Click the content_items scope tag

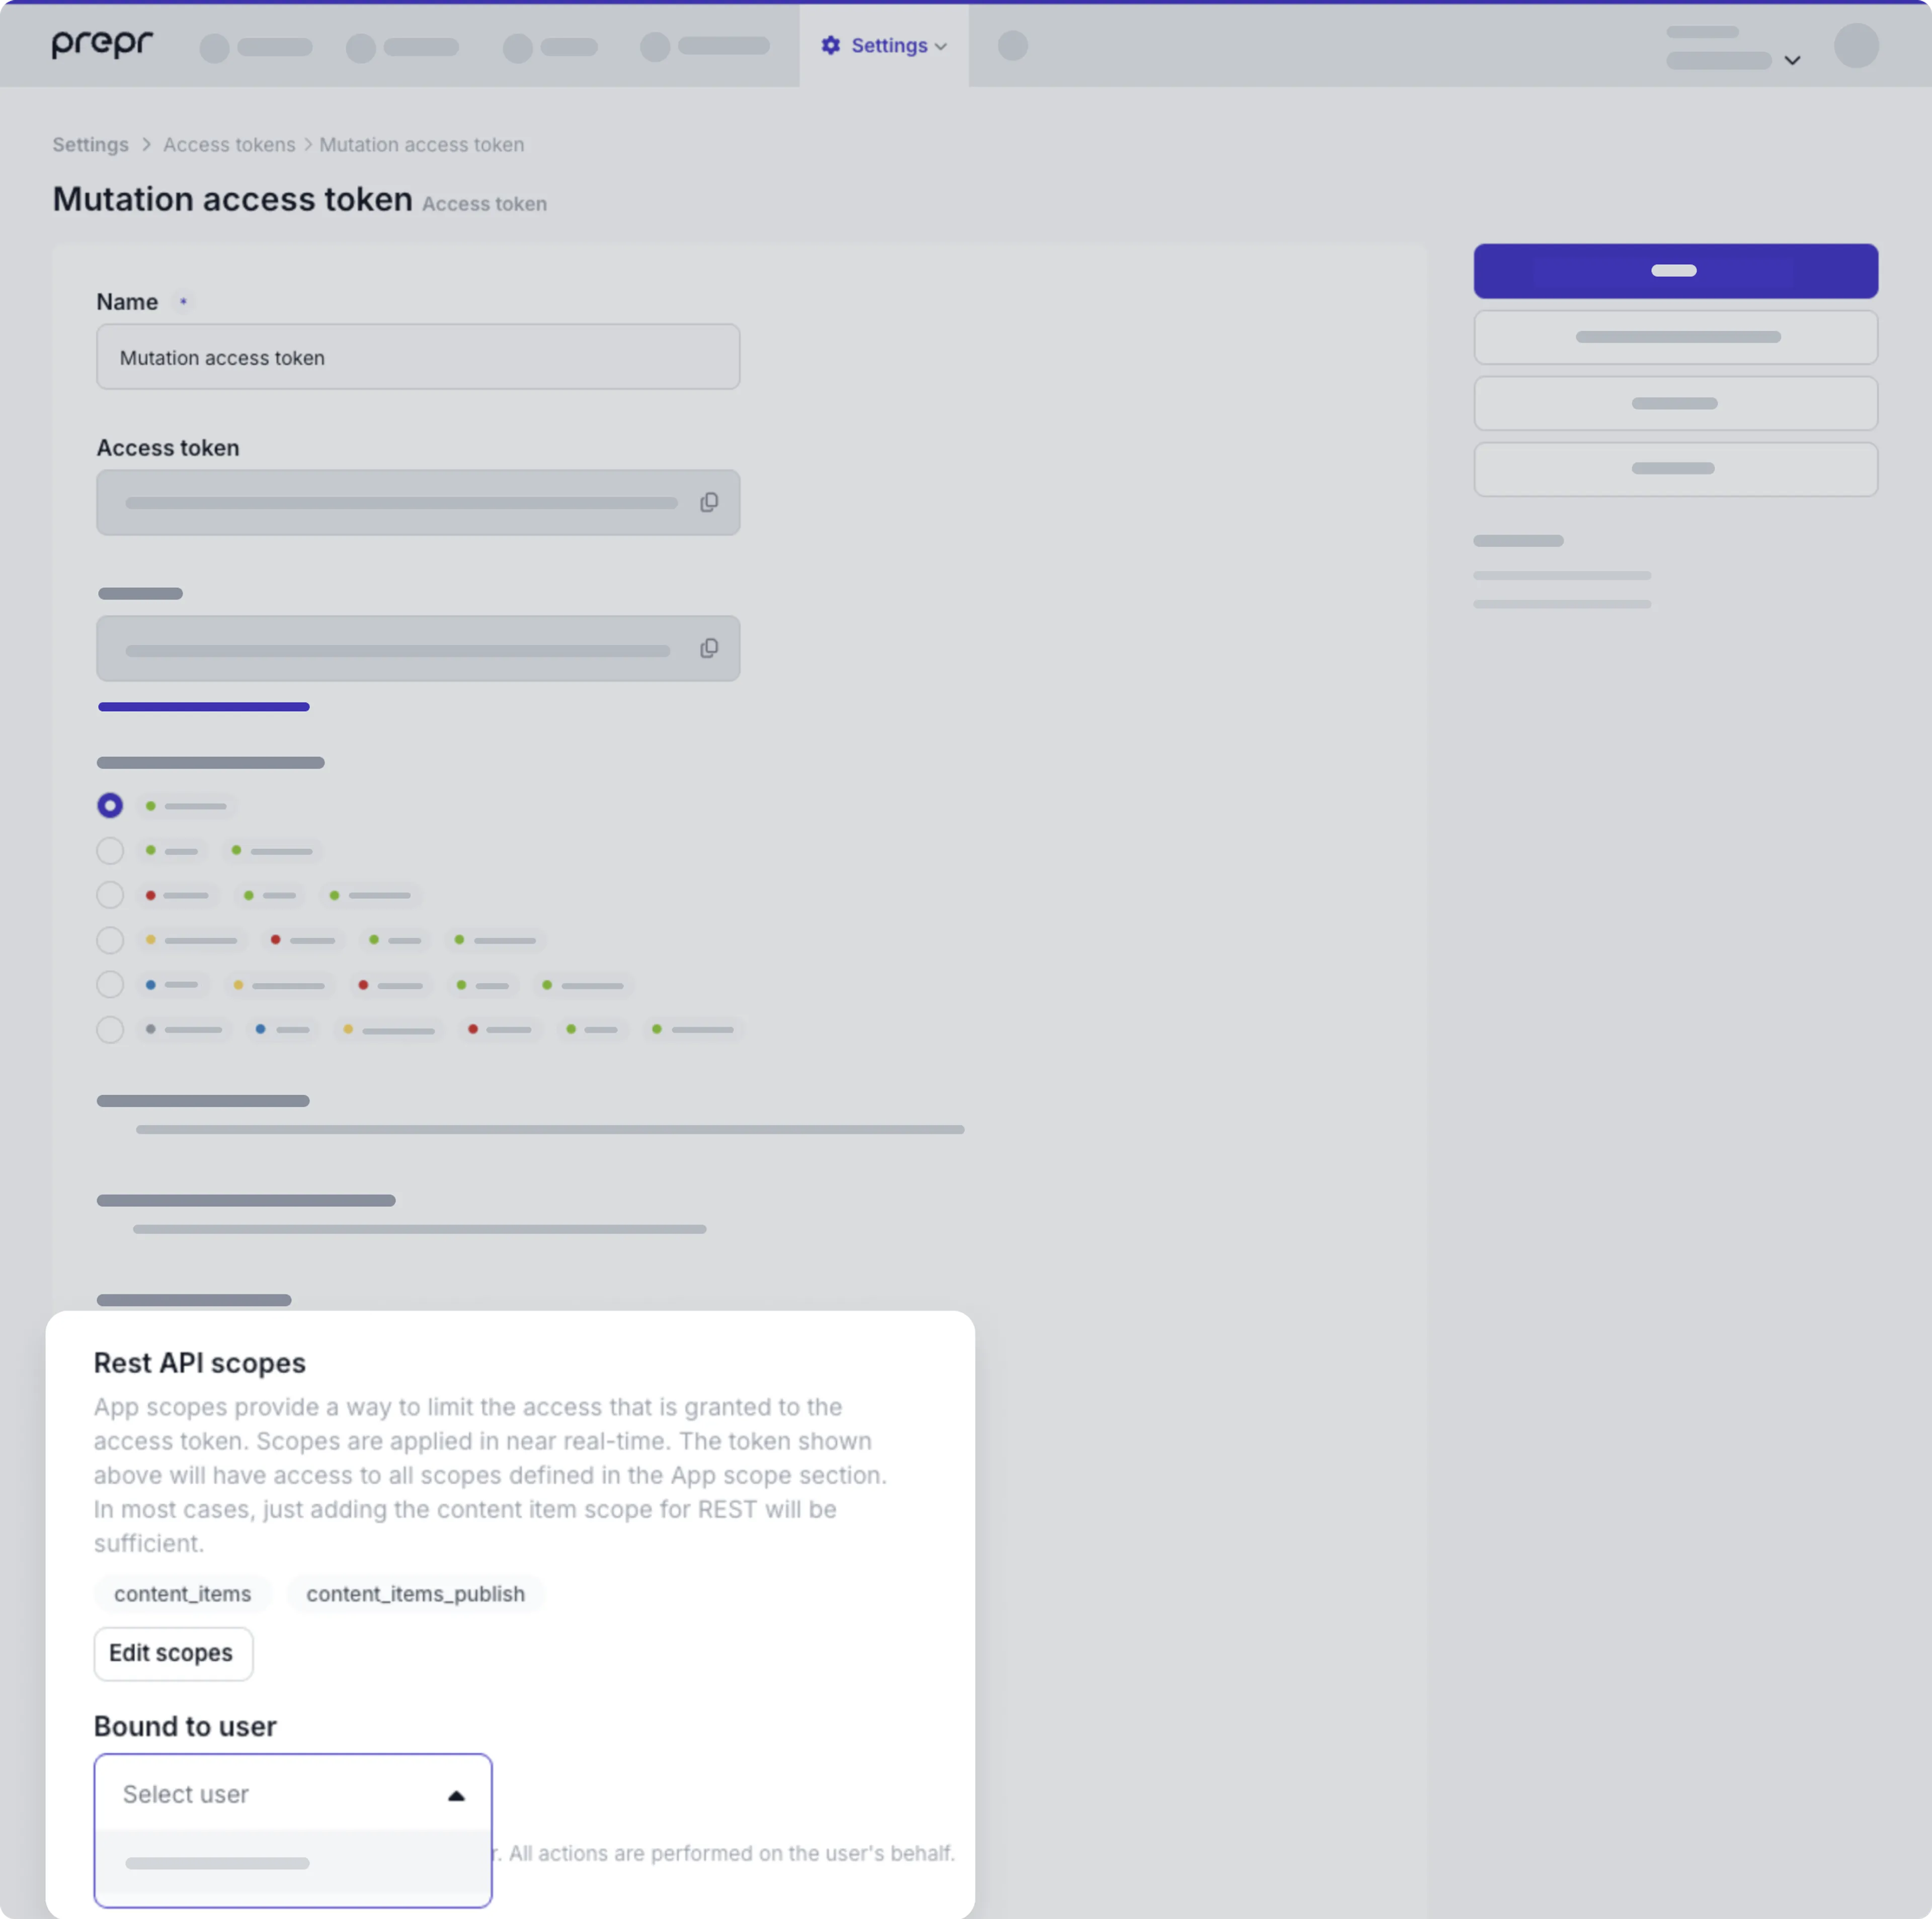(182, 1593)
